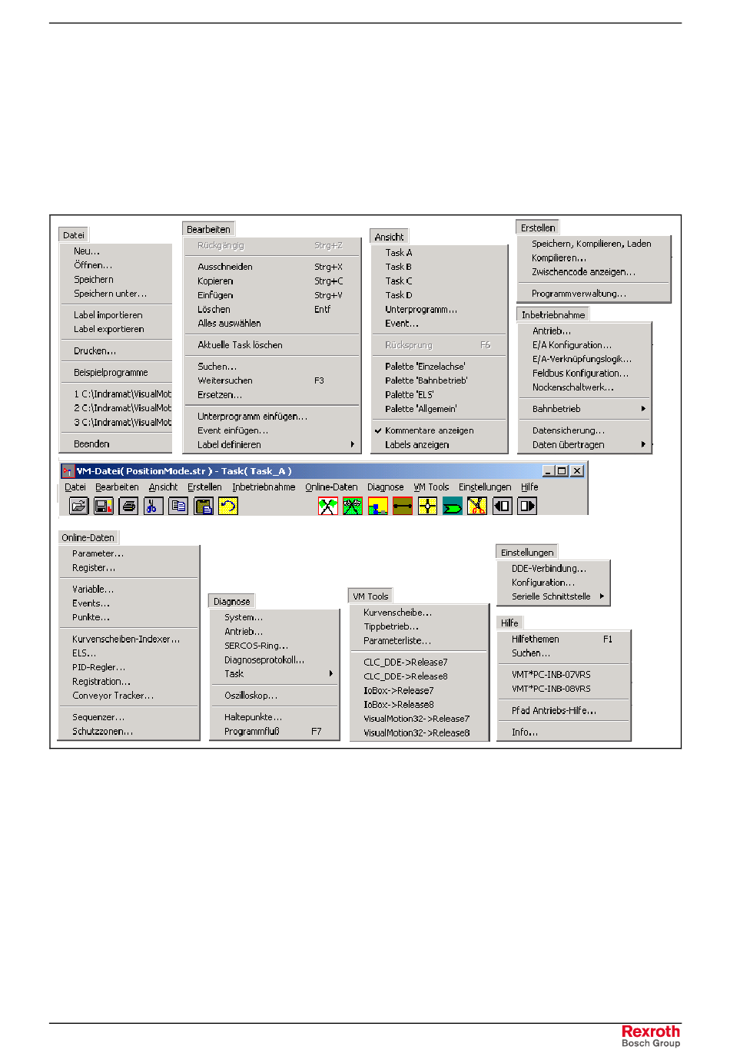Select the red-bordered crossed flags icon
Viewport: 730px width, 1053px height.
[x=328, y=506]
